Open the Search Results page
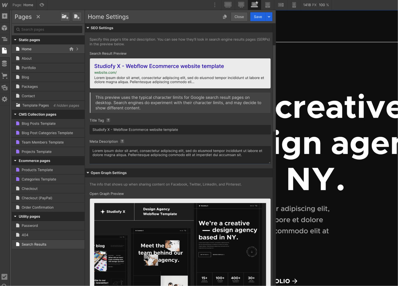 point(48,244)
